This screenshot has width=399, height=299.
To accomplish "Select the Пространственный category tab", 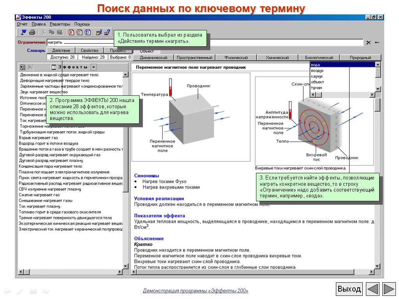I will 195,58.
